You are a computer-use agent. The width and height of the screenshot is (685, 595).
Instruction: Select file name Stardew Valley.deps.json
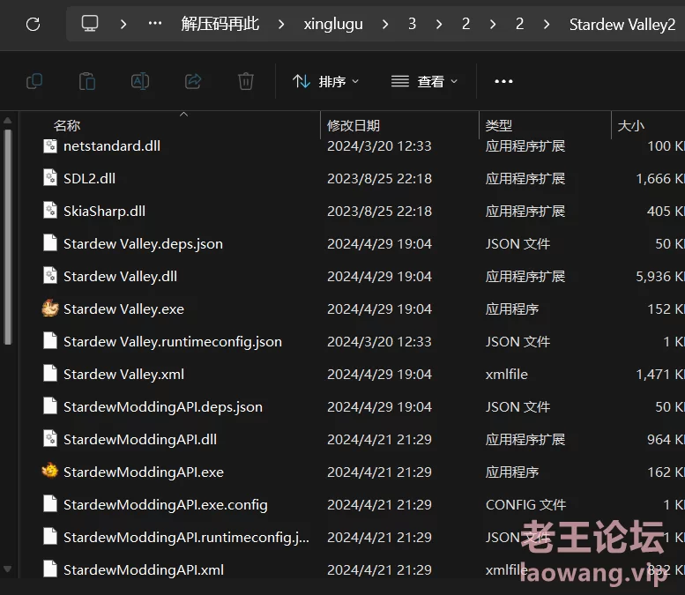coord(144,244)
